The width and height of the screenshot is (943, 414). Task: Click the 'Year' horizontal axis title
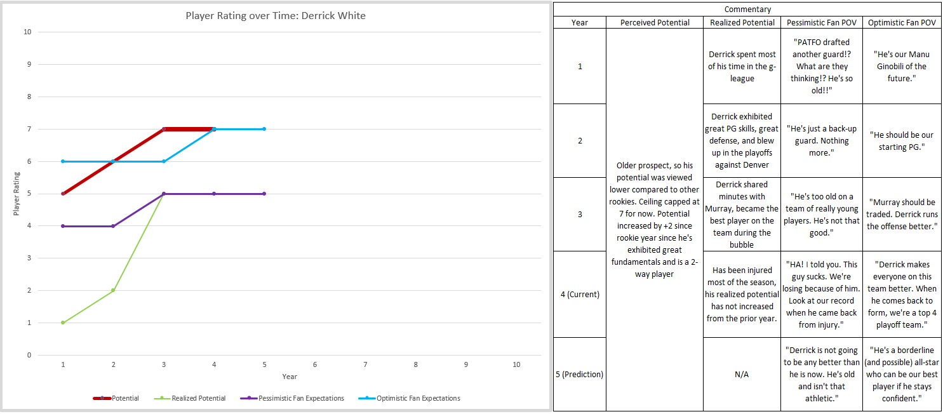290,377
